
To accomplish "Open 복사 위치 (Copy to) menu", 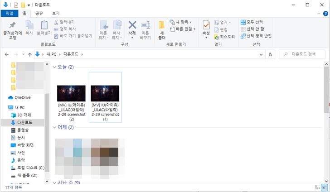I will coord(116,30).
